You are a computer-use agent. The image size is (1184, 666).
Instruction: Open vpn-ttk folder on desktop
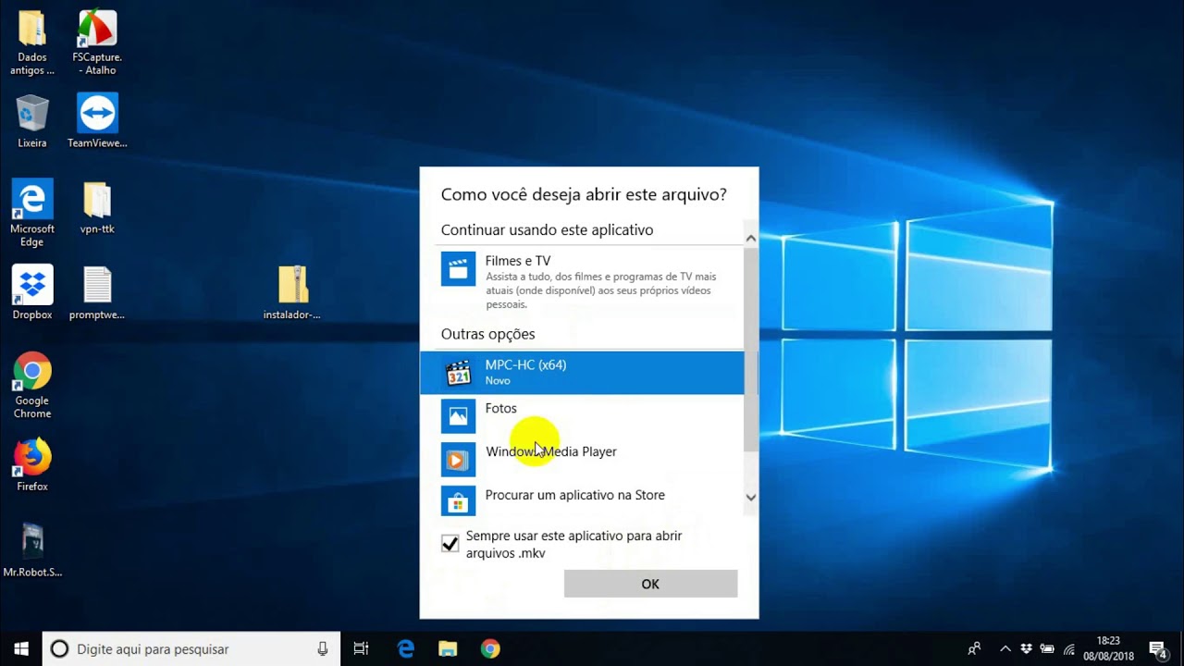pos(97,207)
